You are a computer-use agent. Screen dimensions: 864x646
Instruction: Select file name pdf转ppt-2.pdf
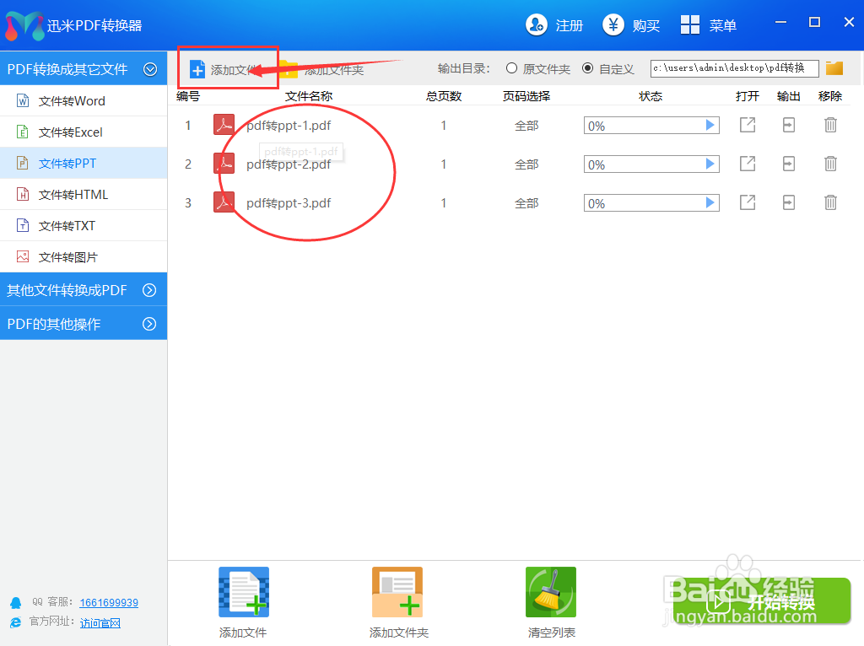click(289, 164)
